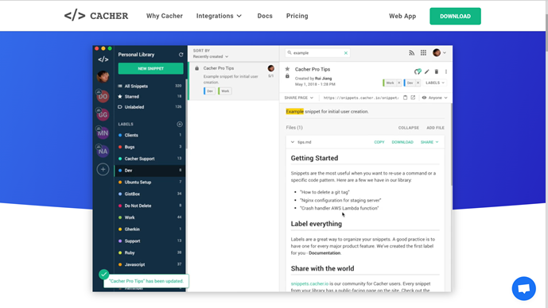Delete snippet using trash icon
The height and width of the screenshot is (308, 548).
coord(436,71)
